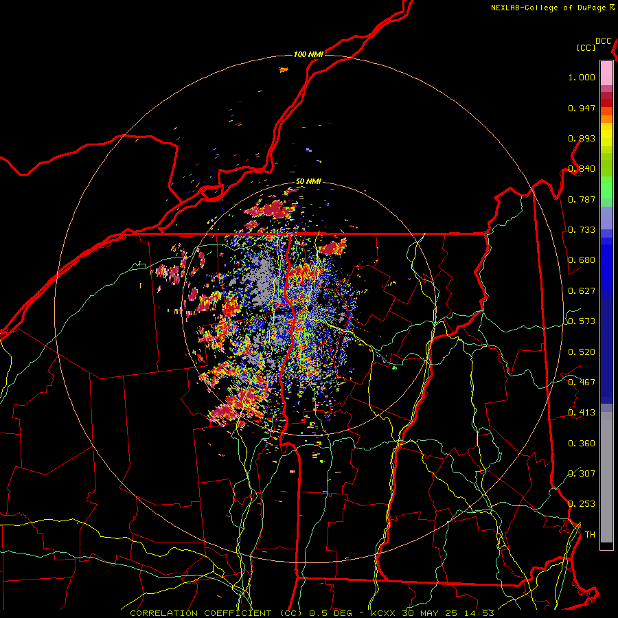Click the bright green segment of color bar
The width and height of the screenshot is (618, 618).
[606, 187]
